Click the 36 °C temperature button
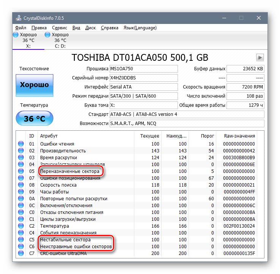 point(35,118)
